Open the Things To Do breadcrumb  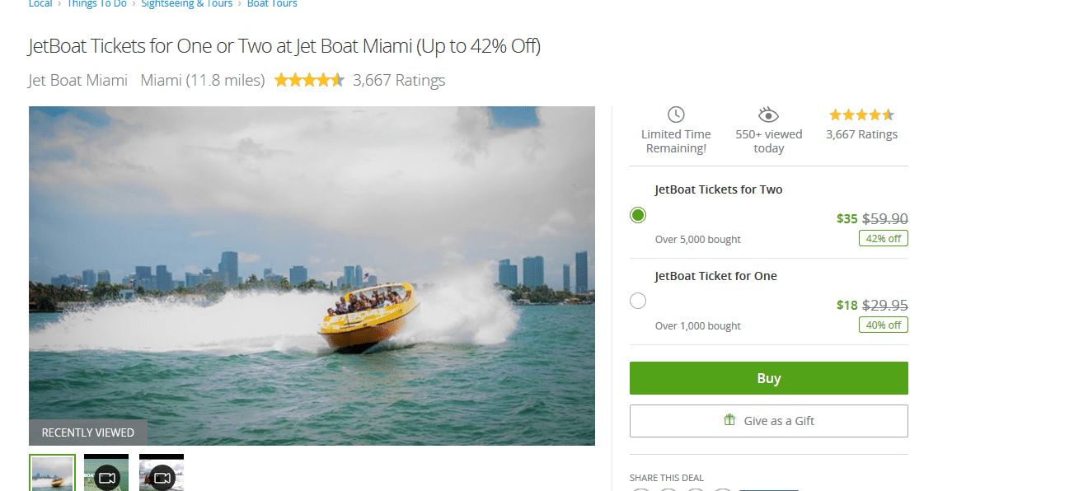click(x=96, y=4)
